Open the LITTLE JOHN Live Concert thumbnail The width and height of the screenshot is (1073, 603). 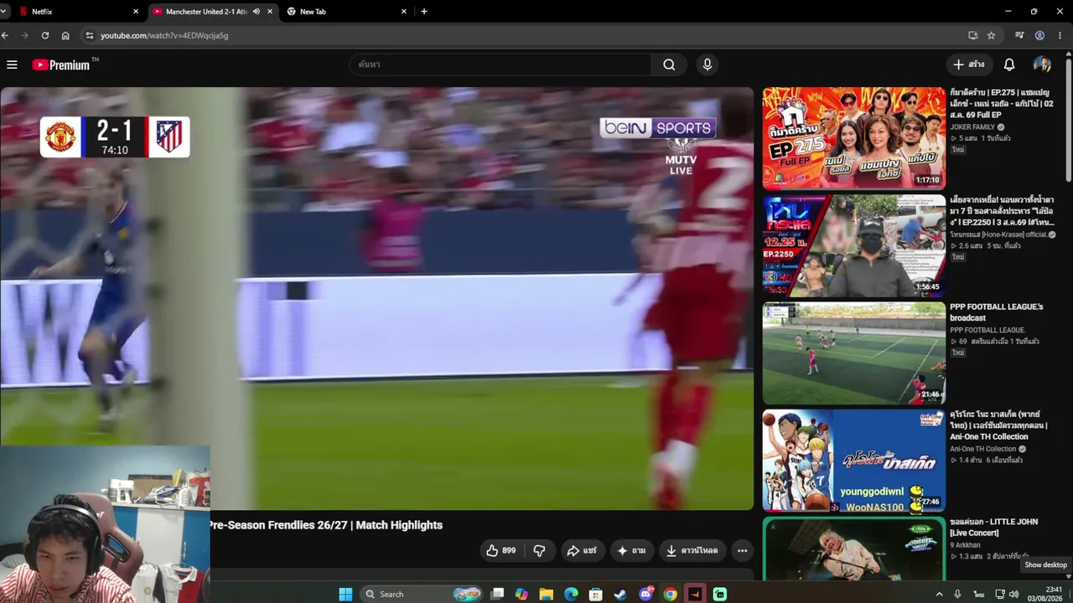(854, 549)
